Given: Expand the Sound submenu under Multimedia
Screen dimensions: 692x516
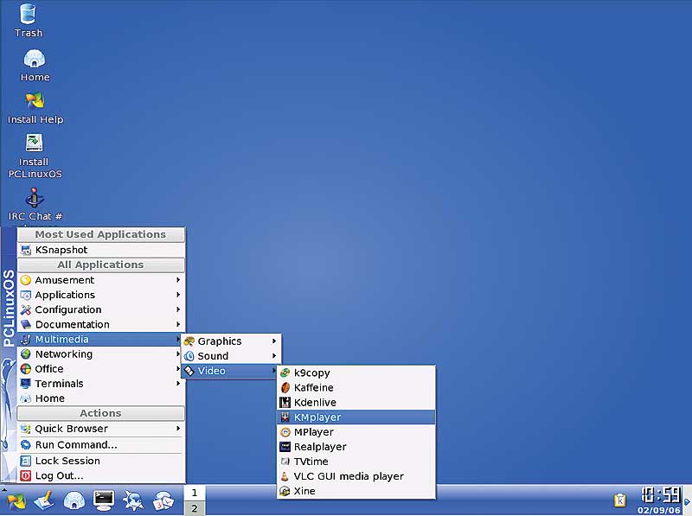Looking at the screenshot, I should 231,356.
